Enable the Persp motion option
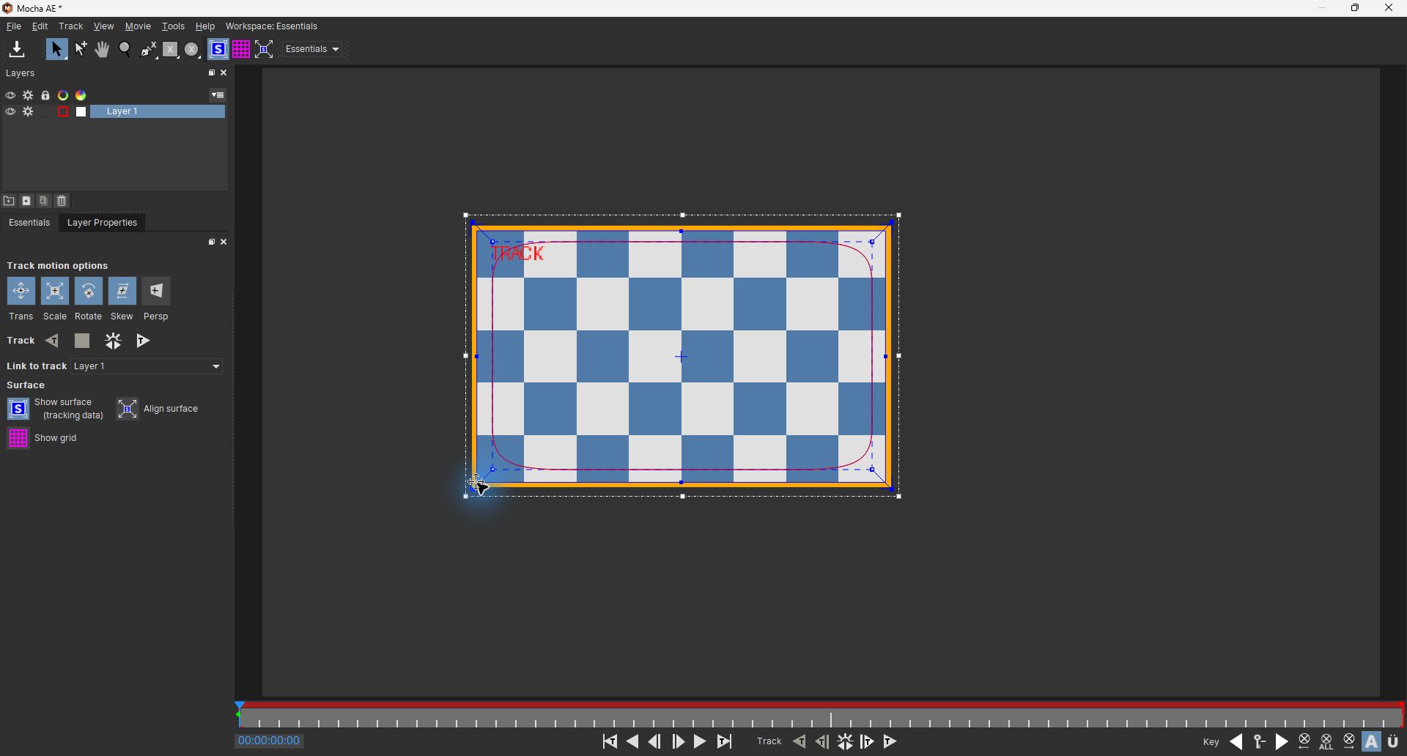This screenshot has width=1407, height=756. coord(156,292)
